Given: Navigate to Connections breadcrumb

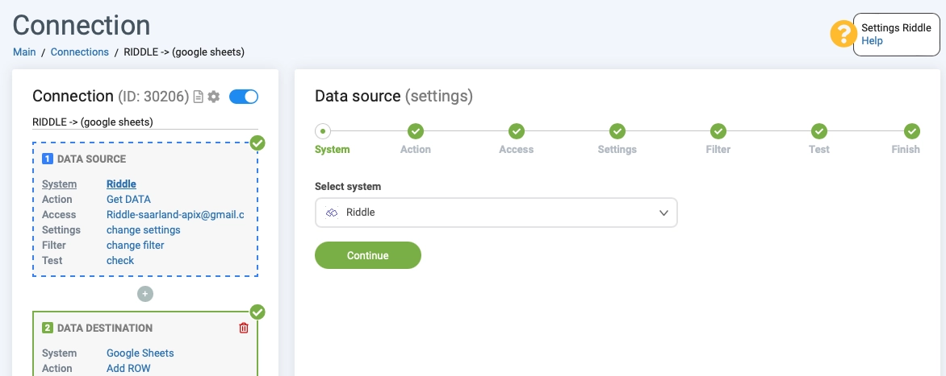Looking at the screenshot, I should 80,52.
